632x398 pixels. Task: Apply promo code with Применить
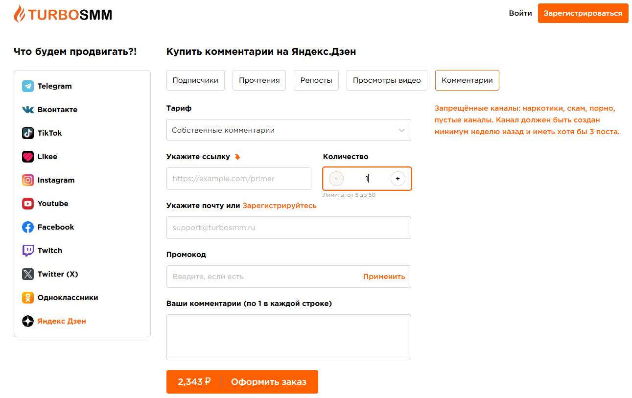click(384, 277)
